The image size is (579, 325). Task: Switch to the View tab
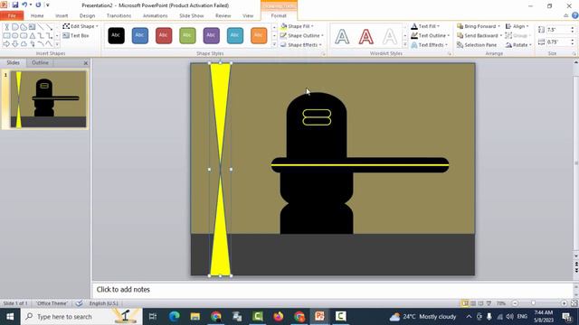(x=248, y=16)
